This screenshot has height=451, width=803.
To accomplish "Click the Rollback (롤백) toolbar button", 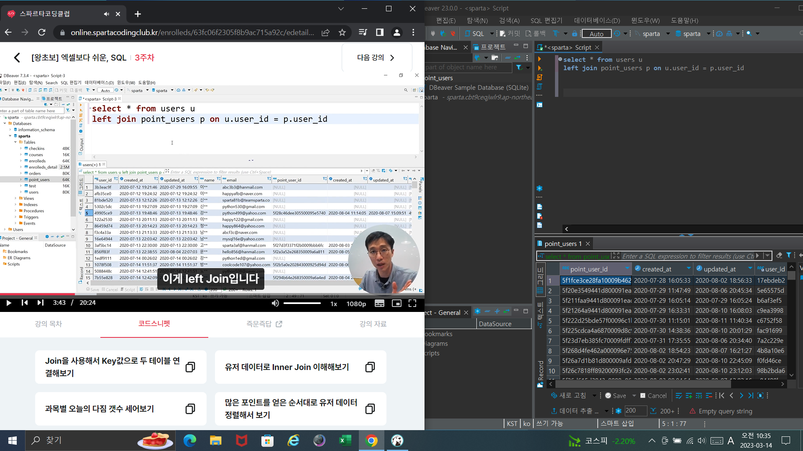I will coord(536,33).
